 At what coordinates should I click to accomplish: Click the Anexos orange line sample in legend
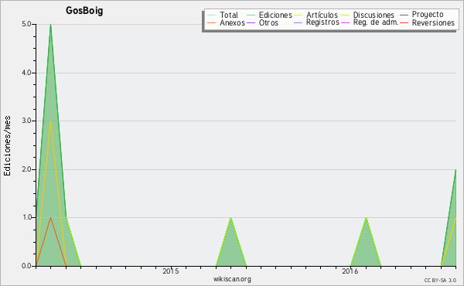pyautogui.click(x=212, y=22)
